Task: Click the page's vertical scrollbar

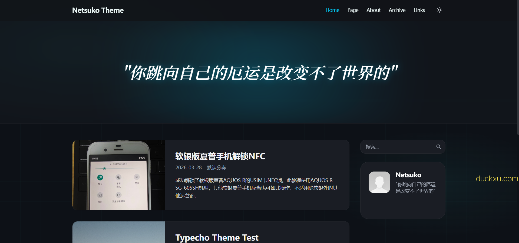Action: tap(518, 67)
